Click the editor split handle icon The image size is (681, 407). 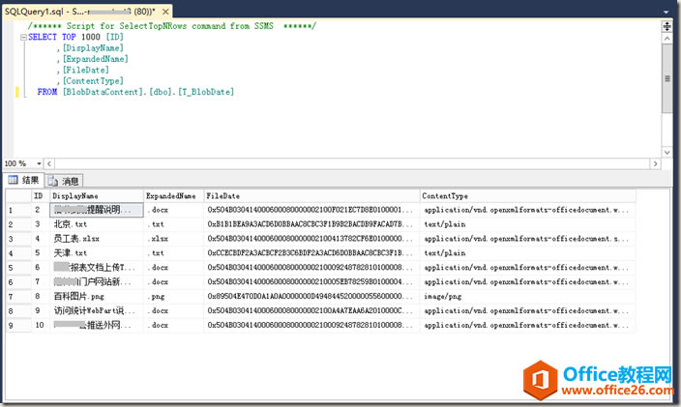[667, 28]
